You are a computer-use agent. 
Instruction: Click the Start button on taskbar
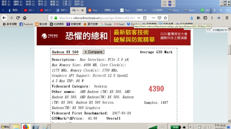[x=5, y=127]
